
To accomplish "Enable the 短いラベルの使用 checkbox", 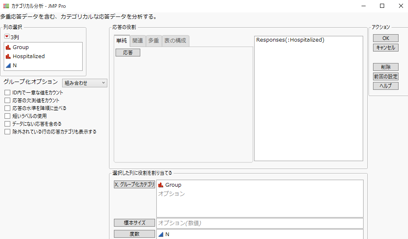I will [7, 116].
